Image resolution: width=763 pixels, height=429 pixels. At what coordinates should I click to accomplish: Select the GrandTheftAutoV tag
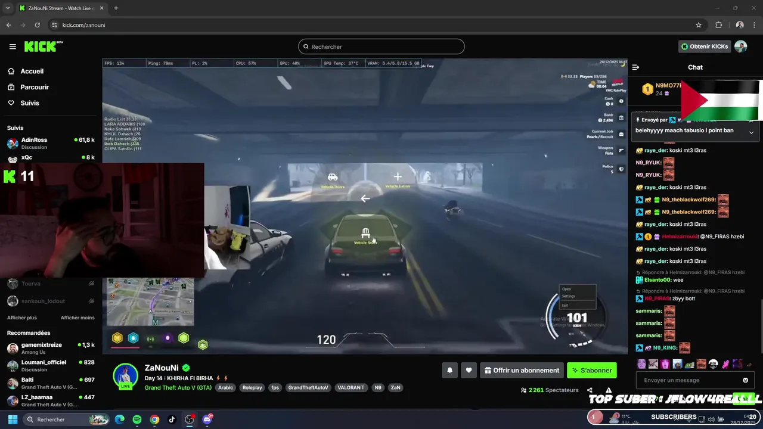[x=308, y=387]
